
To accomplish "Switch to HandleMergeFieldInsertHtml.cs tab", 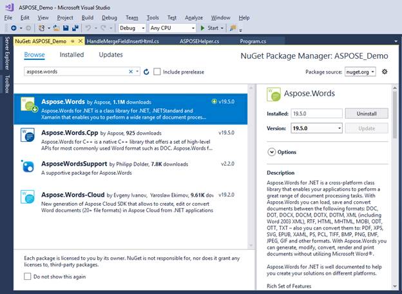I will 123,41.
